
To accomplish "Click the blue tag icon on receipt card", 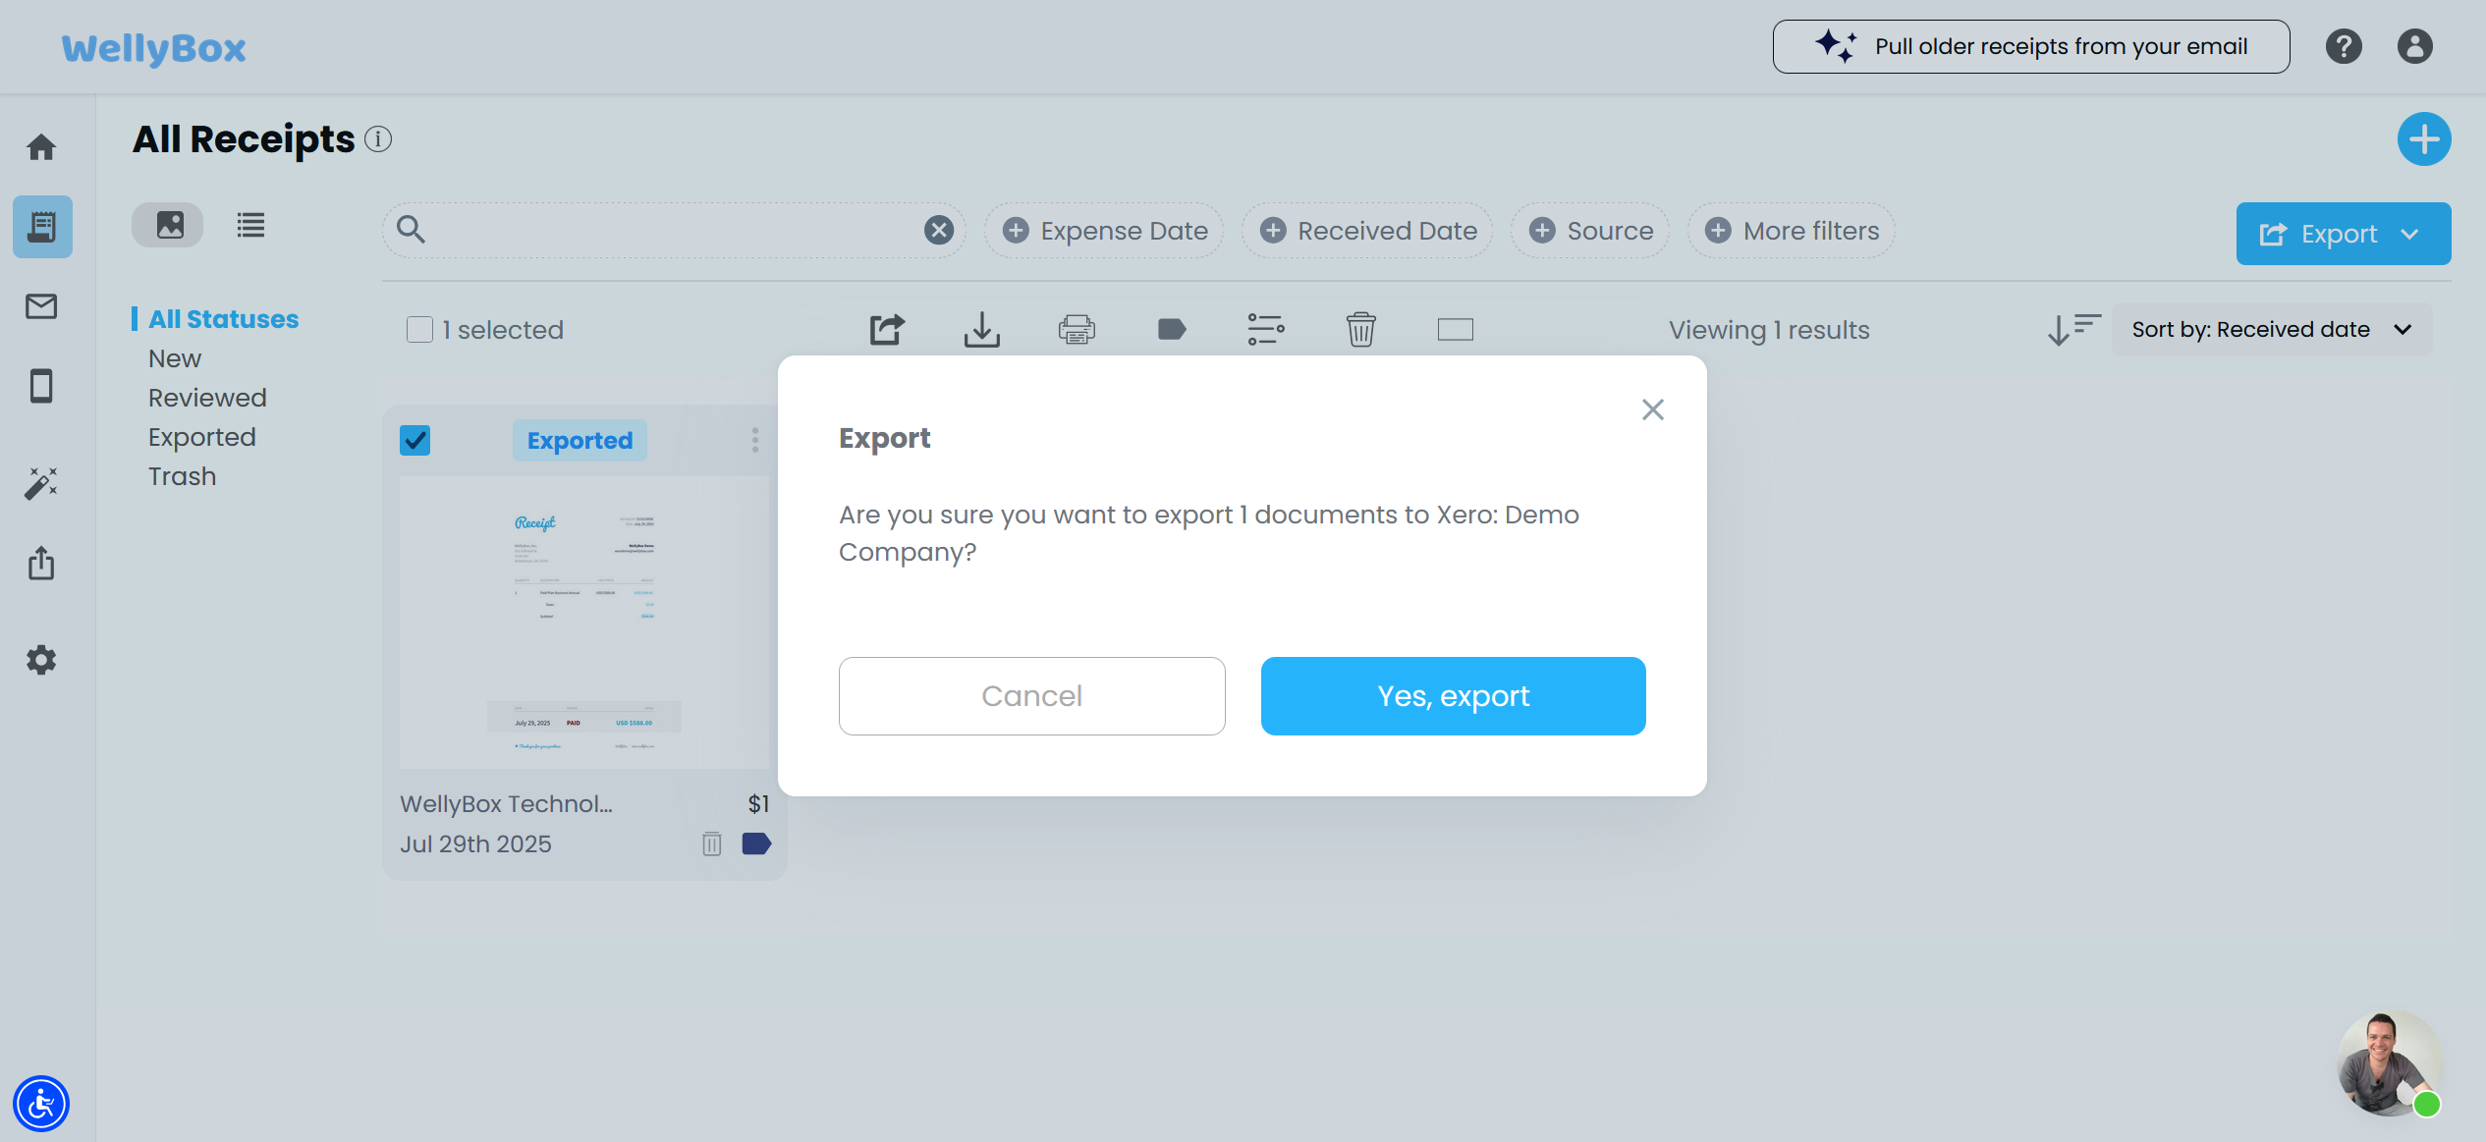I will pyautogui.click(x=756, y=843).
